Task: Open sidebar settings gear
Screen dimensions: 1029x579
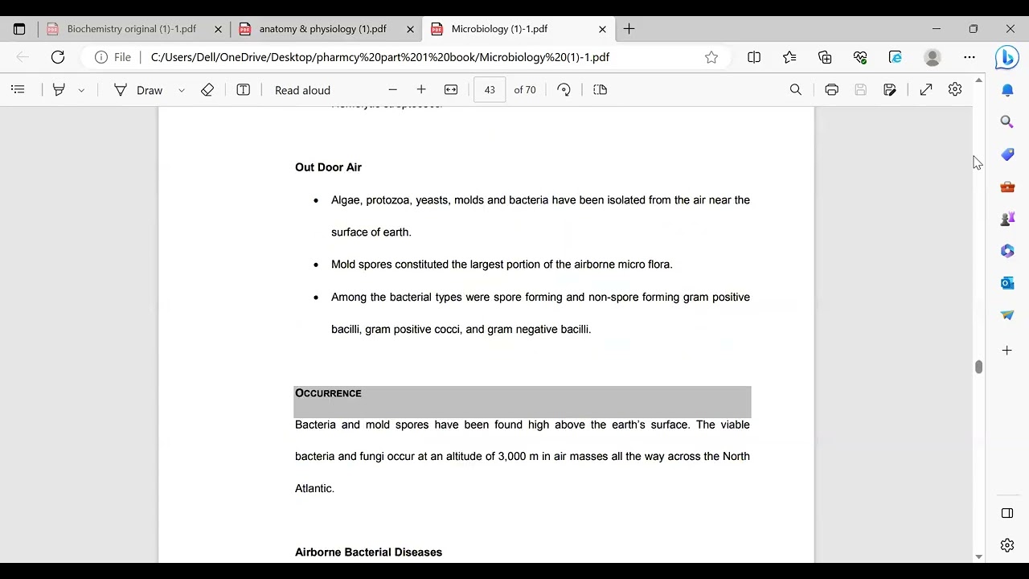Action: tap(1007, 545)
